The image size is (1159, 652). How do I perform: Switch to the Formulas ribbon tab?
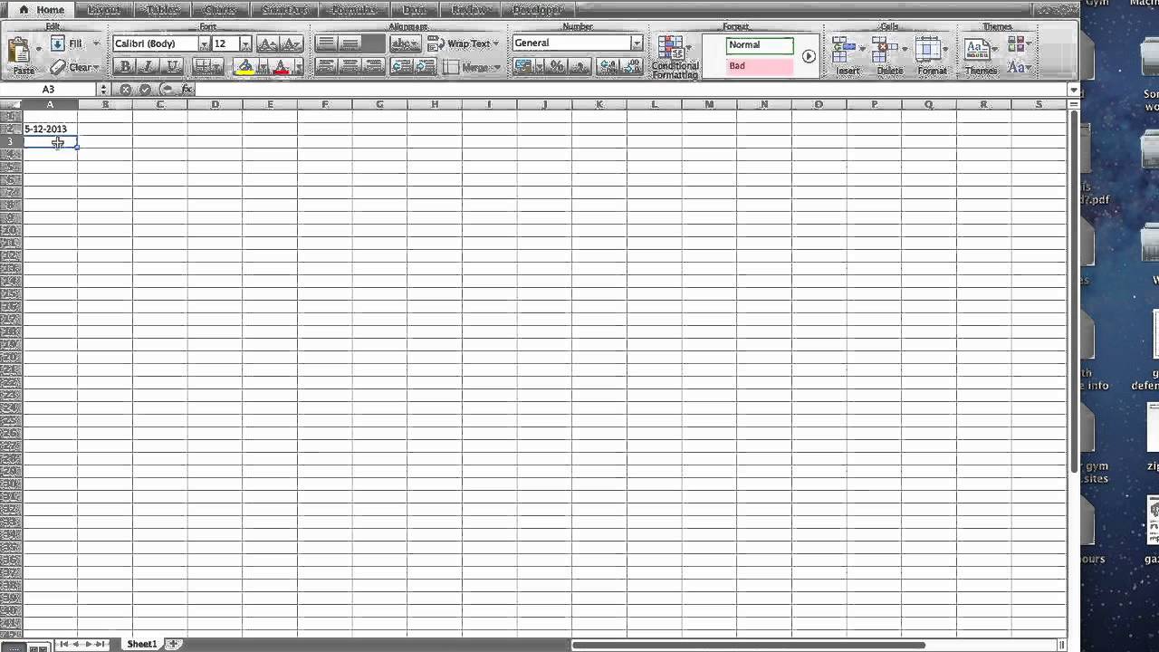(353, 9)
